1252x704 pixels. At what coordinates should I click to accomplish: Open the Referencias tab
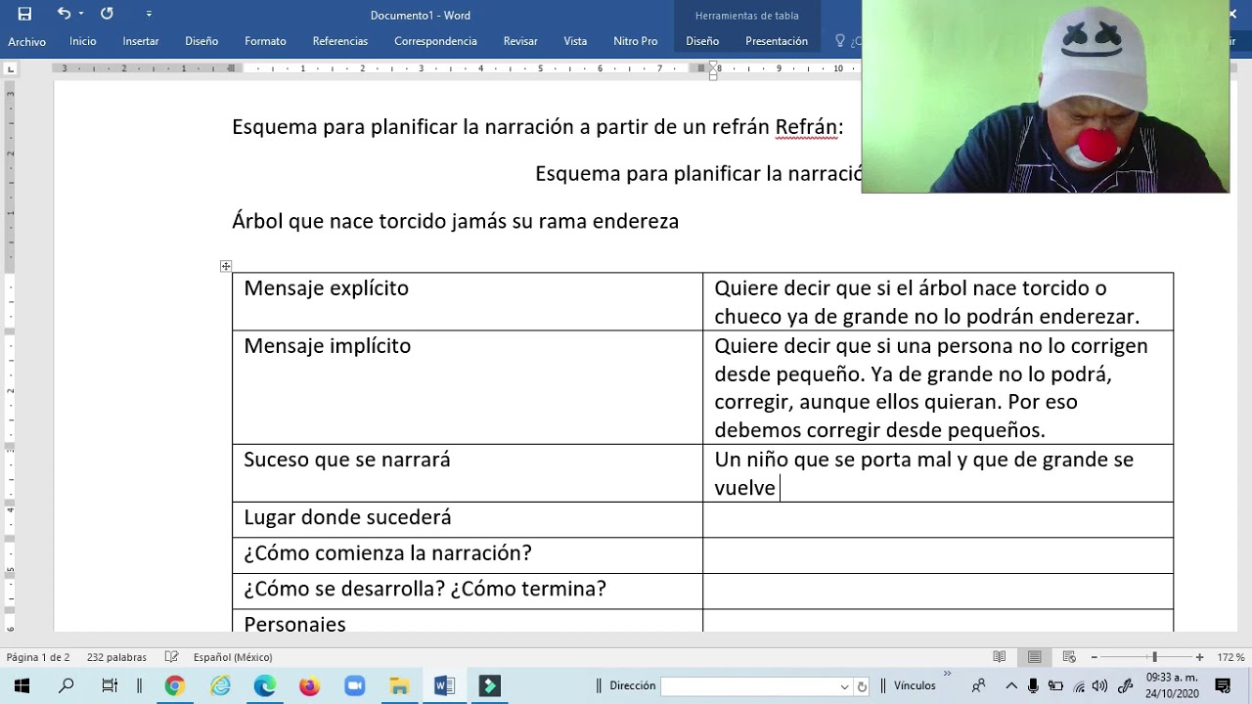[x=340, y=41]
